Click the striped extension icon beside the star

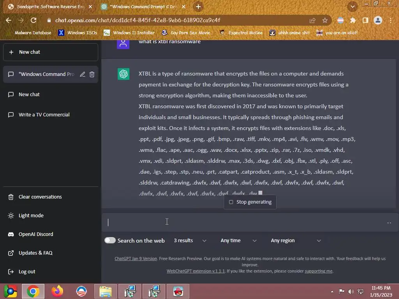[341, 20]
